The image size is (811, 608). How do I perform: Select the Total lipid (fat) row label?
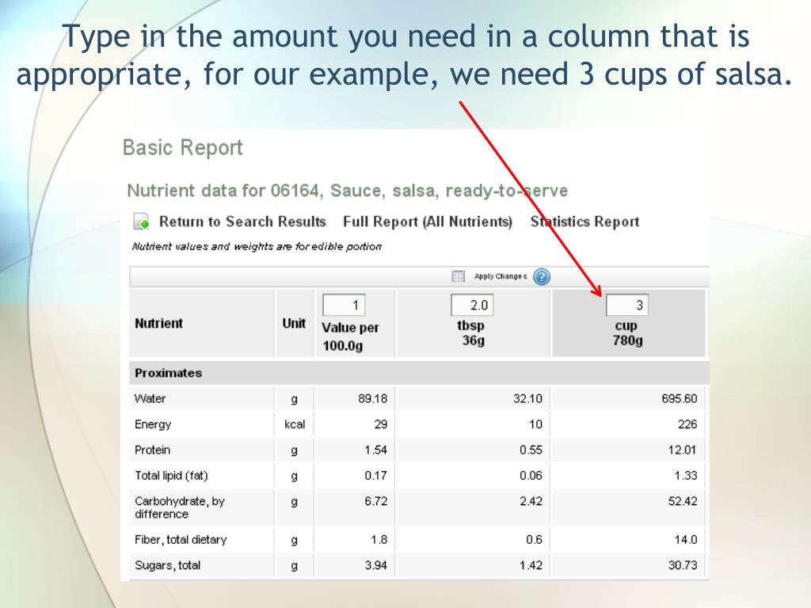pos(171,476)
